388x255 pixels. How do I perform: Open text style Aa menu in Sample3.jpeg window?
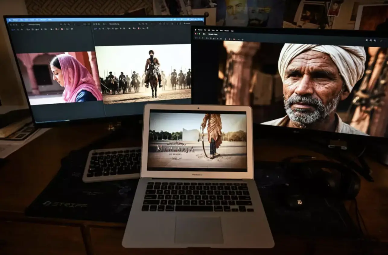click(x=68, y=29)
